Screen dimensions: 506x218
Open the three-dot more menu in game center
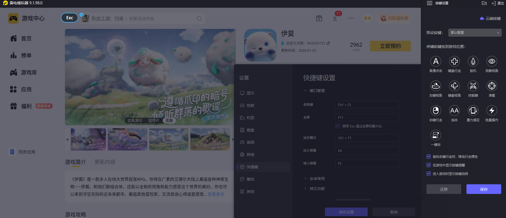tap(351, 18)
